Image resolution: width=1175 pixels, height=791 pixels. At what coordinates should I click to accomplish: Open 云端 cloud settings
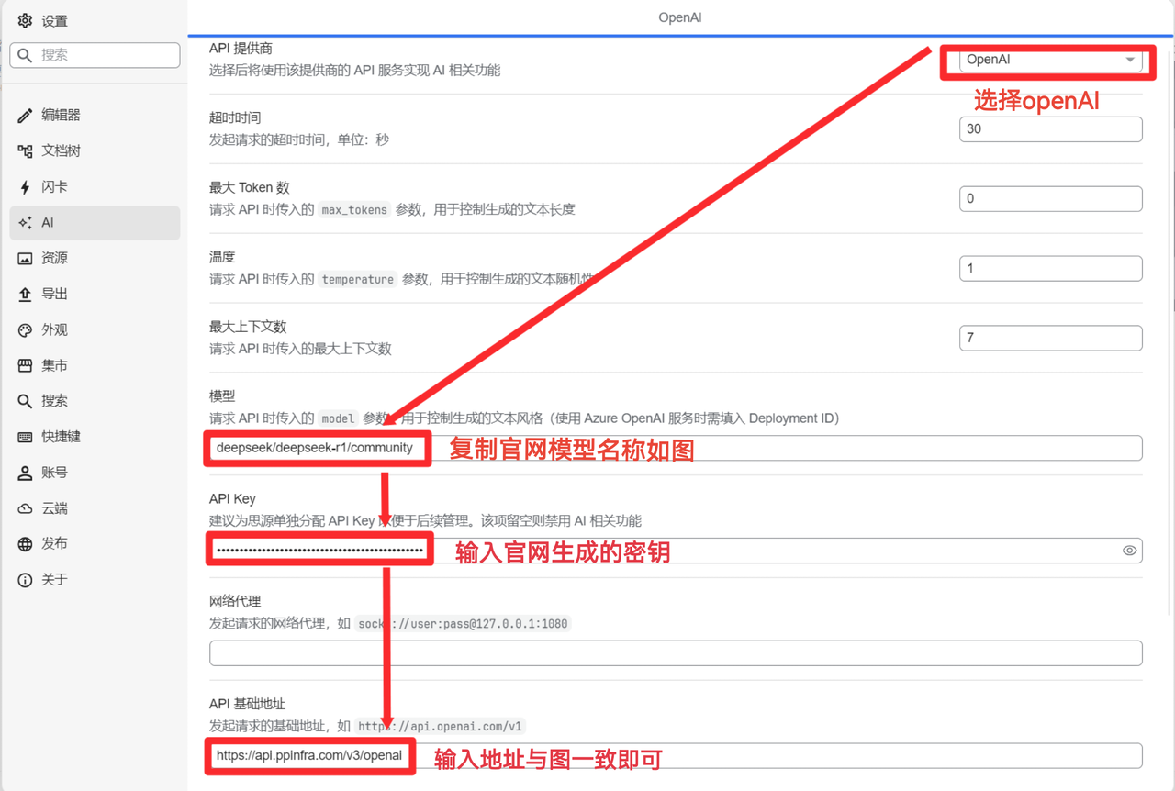pyautogui.click(x=95, y=508)
